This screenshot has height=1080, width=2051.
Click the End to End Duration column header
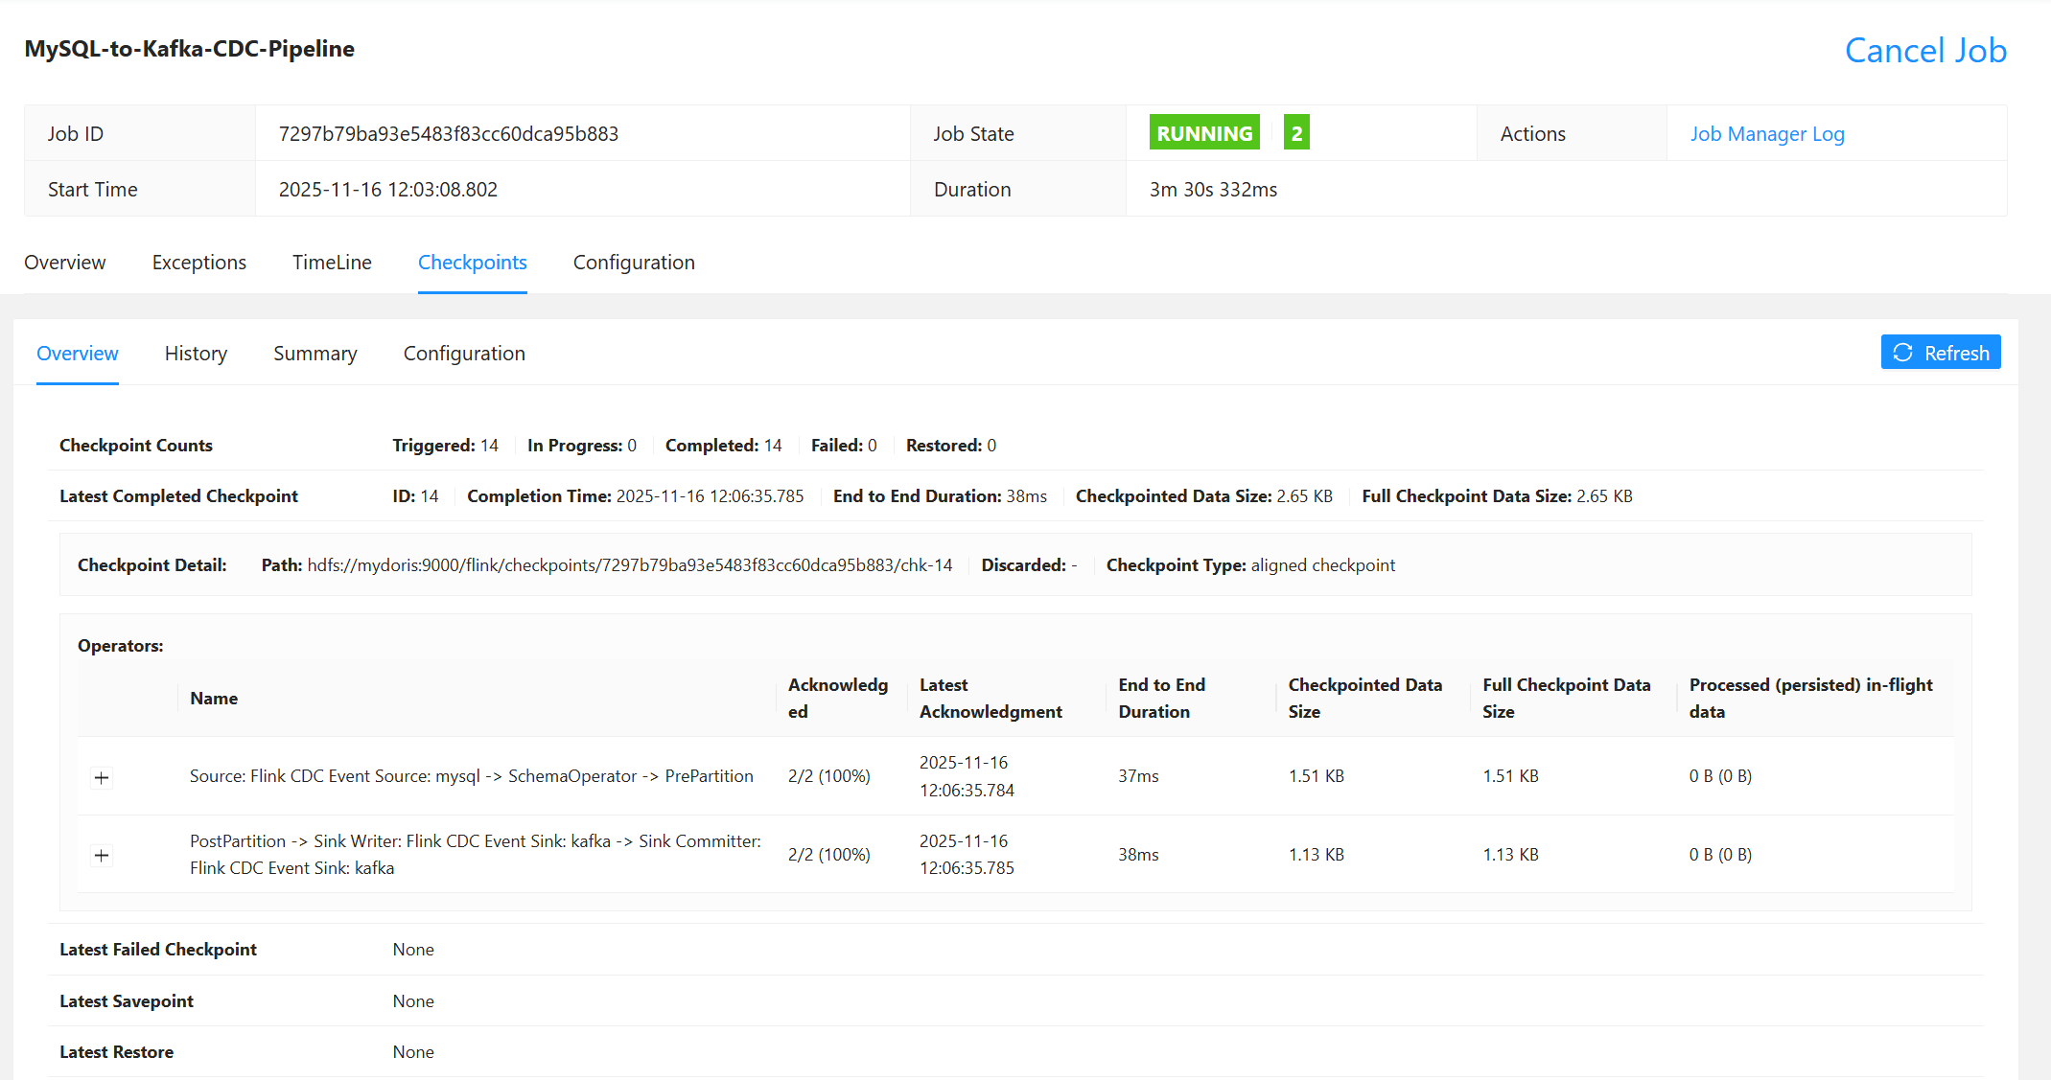[1161, 699]
